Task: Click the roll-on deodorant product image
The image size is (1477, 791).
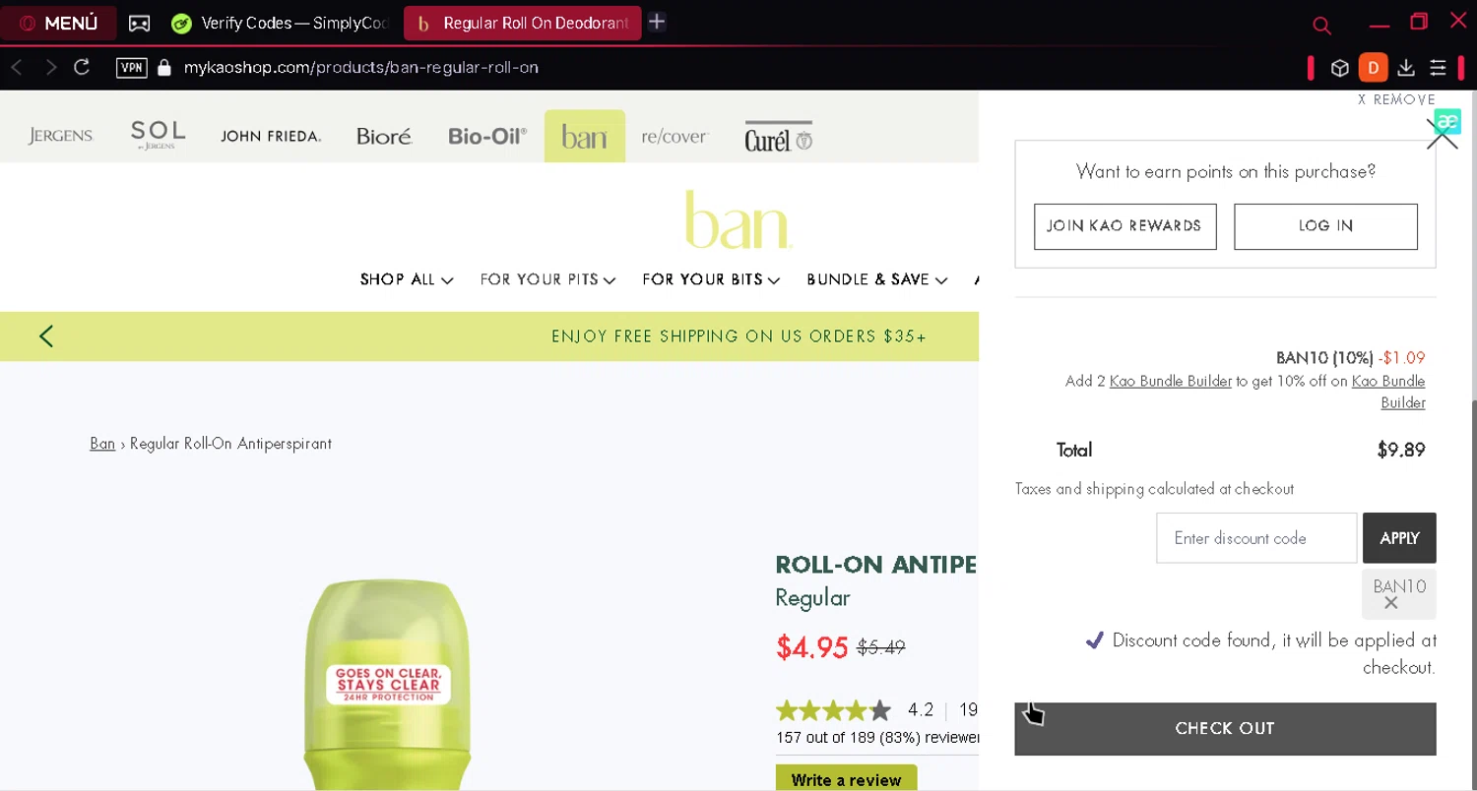Action: click(387, 684)
